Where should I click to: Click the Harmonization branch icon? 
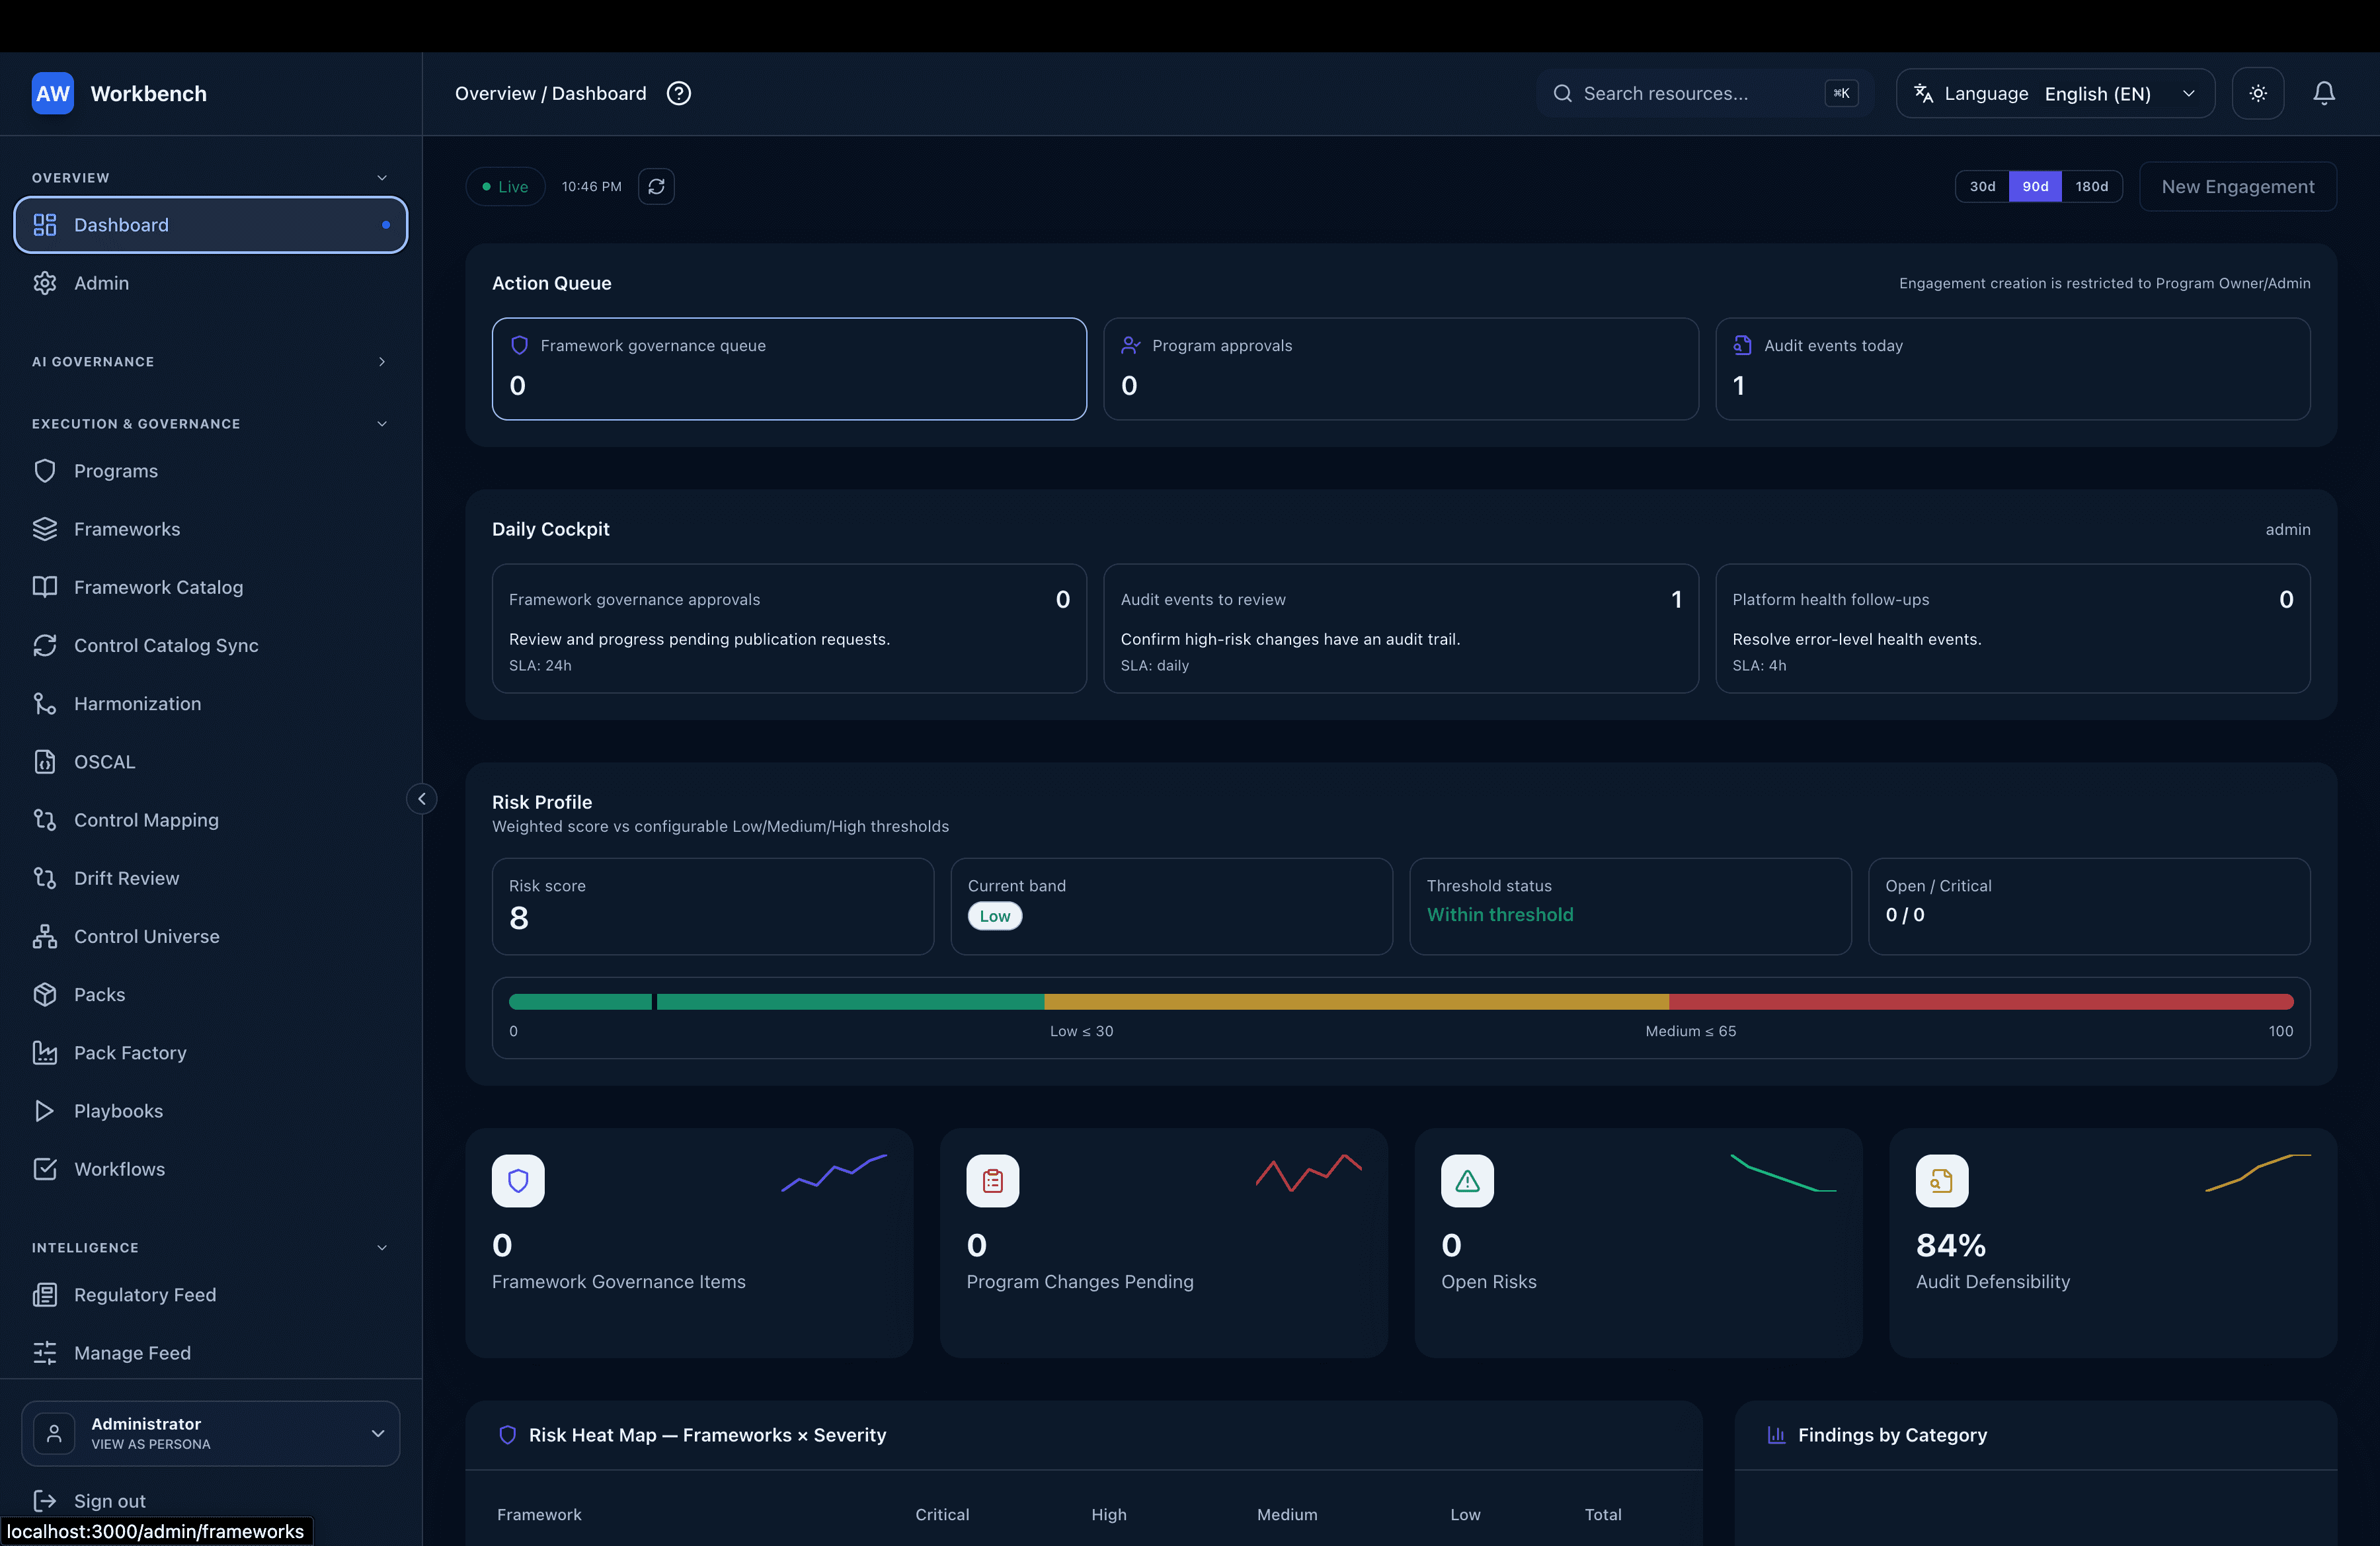(x=45, y=703)
